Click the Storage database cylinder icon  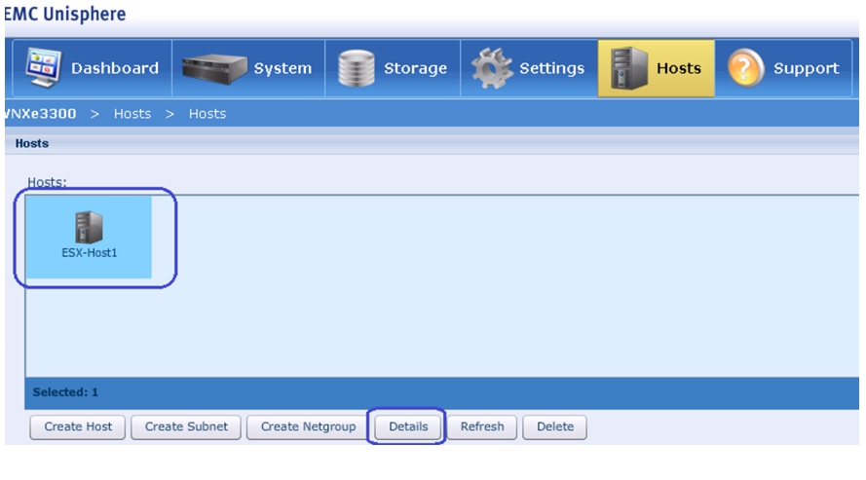point(357,68)
